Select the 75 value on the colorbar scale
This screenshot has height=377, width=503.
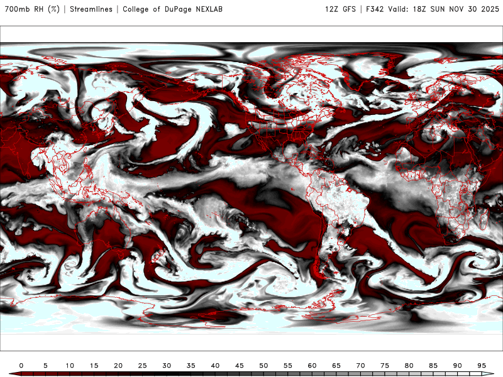click(385, 366)
